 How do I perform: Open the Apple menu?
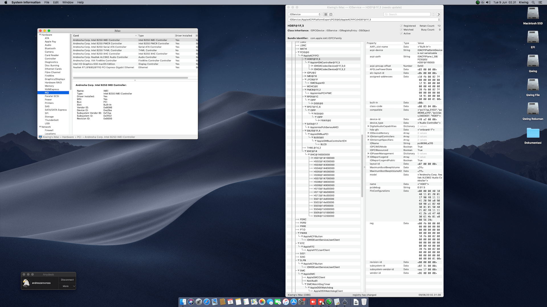point(5,2)
